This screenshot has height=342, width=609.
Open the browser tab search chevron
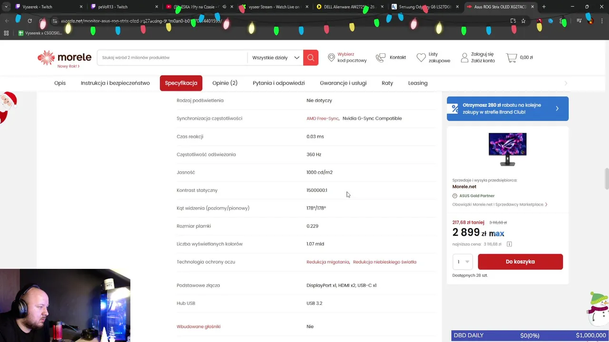coord(6,7)
